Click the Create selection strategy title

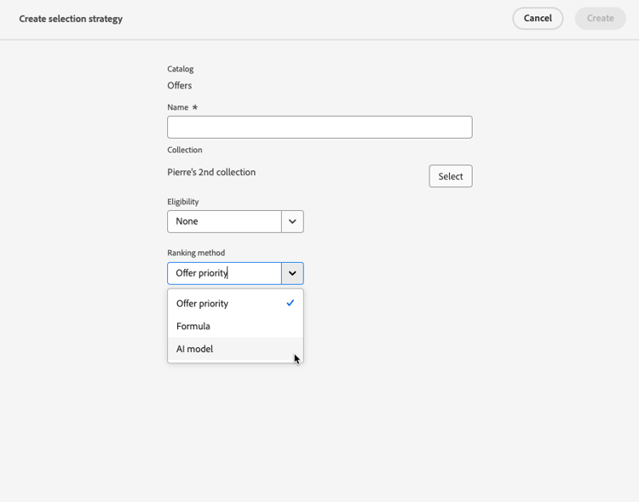[x=71, y=19]
